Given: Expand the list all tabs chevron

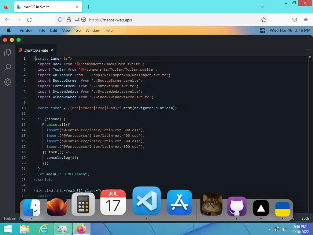Looking at the screenshot, I should pyautogui.click(x=262, y=7).
